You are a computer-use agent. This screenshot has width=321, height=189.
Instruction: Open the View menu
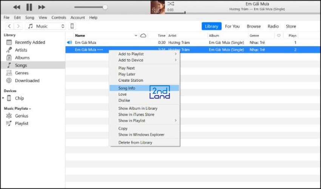43,18
